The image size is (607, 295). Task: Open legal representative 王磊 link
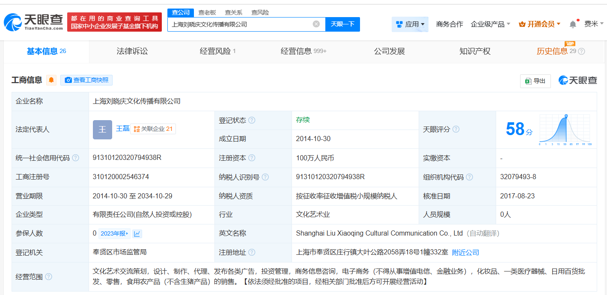tap(122, 129)
